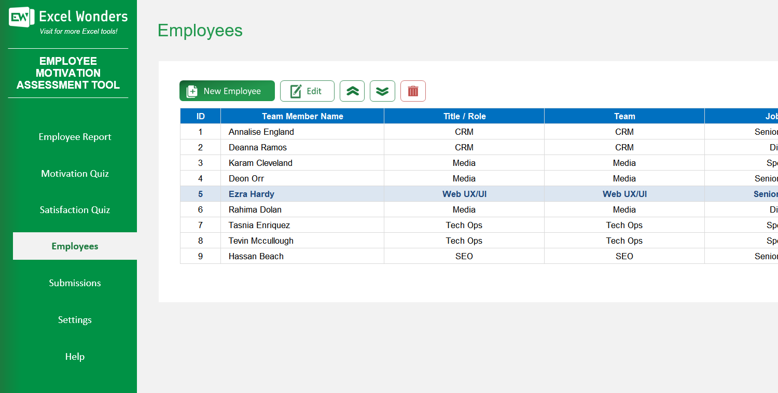Open the Help section
This screenshot has height=393, width=778.
[75, 356]
